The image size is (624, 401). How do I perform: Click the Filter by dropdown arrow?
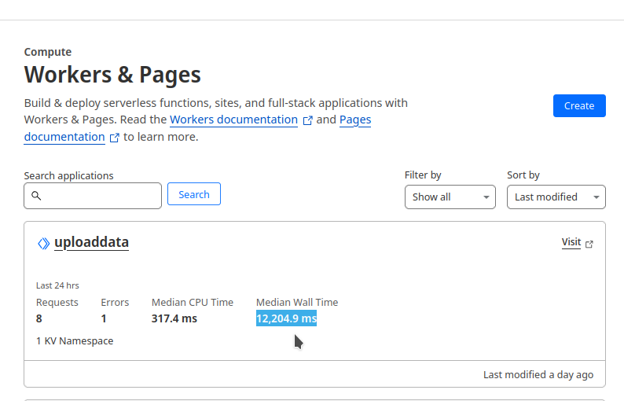(486, 197)
